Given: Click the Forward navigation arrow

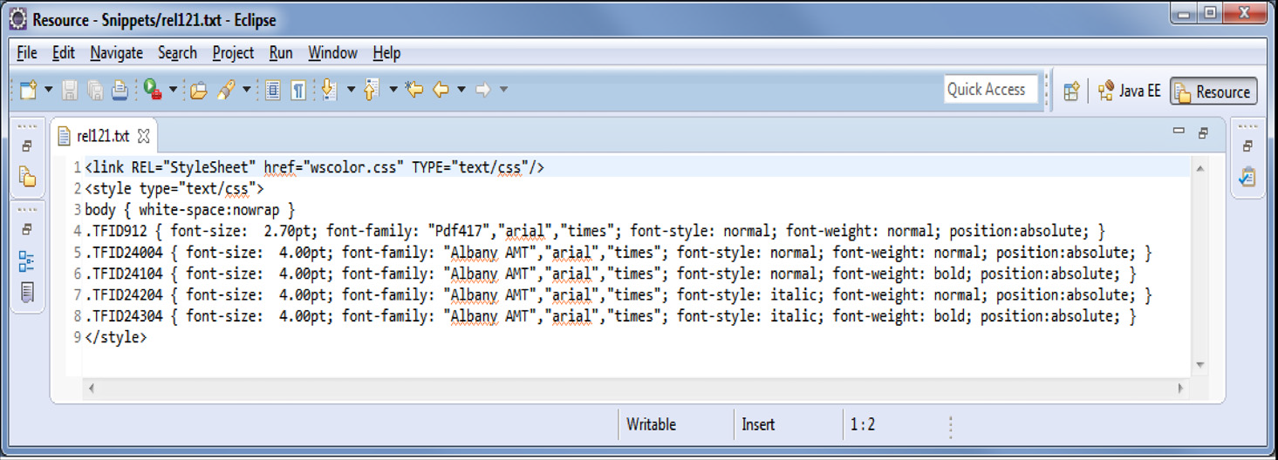Looking at the screenshot, I should click(x=482, y=90).
